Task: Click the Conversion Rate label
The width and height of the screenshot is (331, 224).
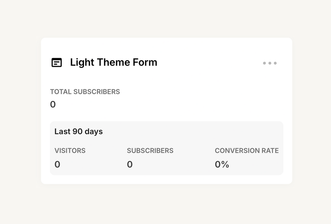Action: (x=247, y=150)
